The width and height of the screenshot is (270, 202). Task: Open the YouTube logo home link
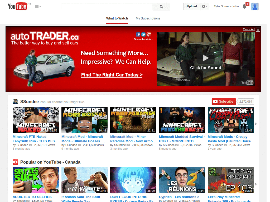point(17,6)
